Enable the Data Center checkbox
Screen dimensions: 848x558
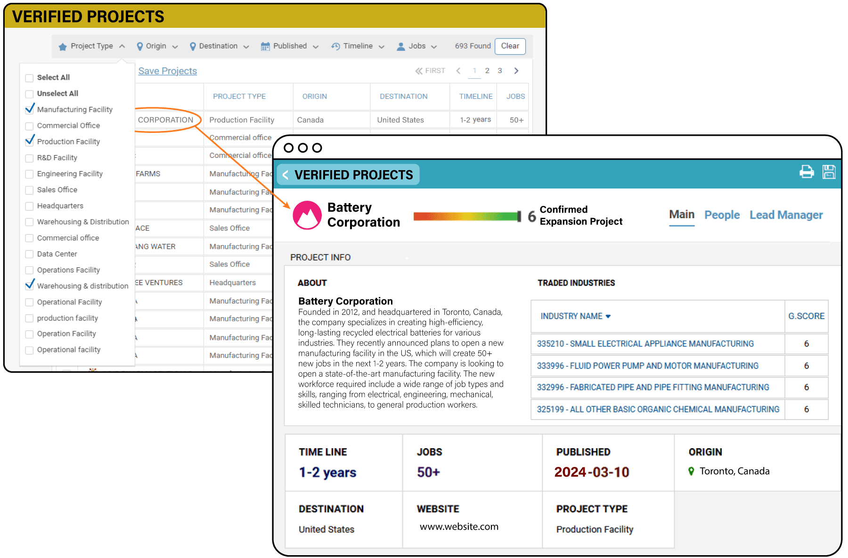click(29, 254)
